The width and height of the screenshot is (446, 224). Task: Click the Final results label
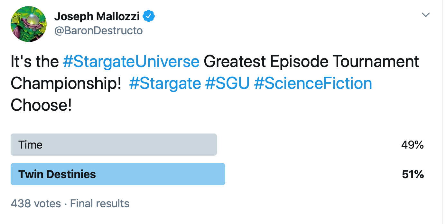pyautogui.click(x=100, y=203)
